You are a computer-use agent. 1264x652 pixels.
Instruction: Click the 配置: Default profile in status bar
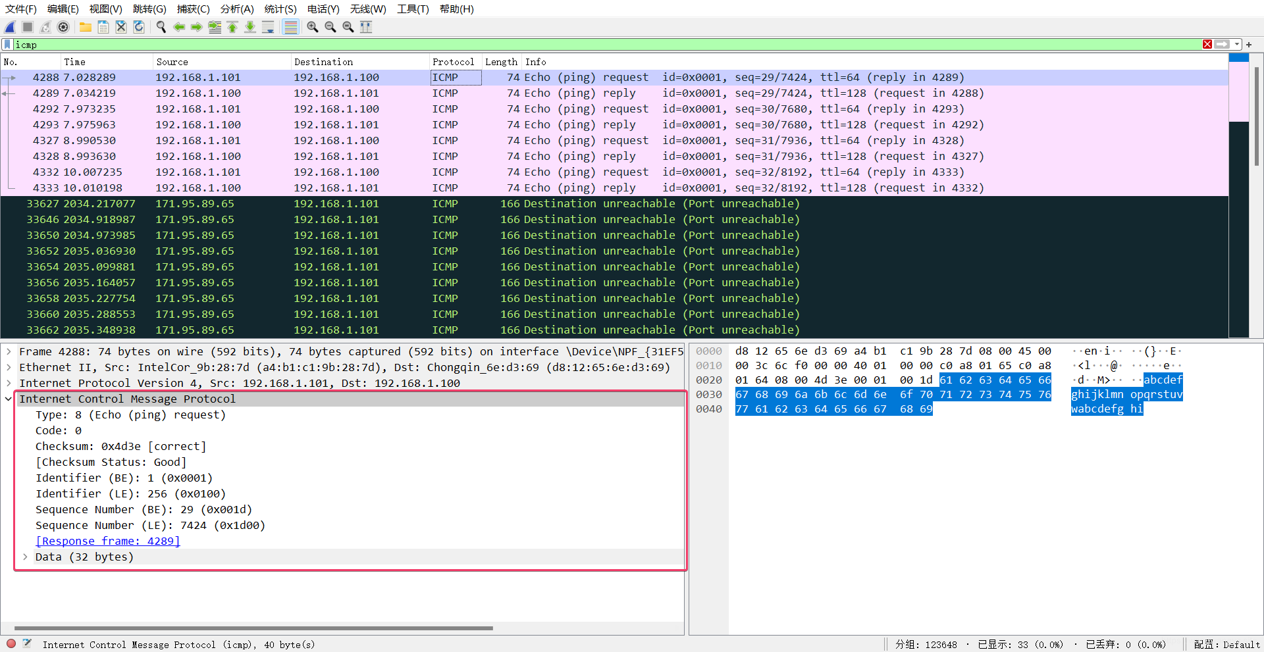click(x=1226, y=644)
